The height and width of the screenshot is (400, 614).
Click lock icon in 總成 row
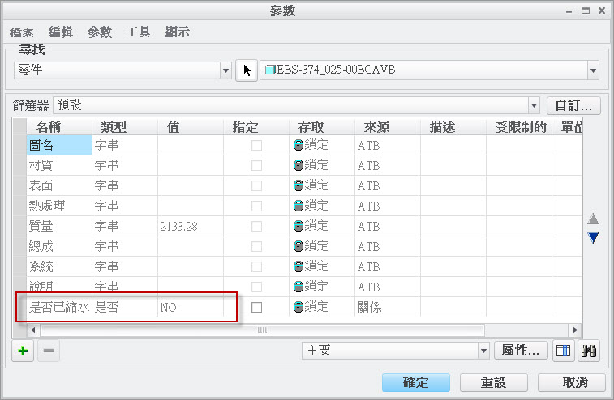(x=298, y=246)
